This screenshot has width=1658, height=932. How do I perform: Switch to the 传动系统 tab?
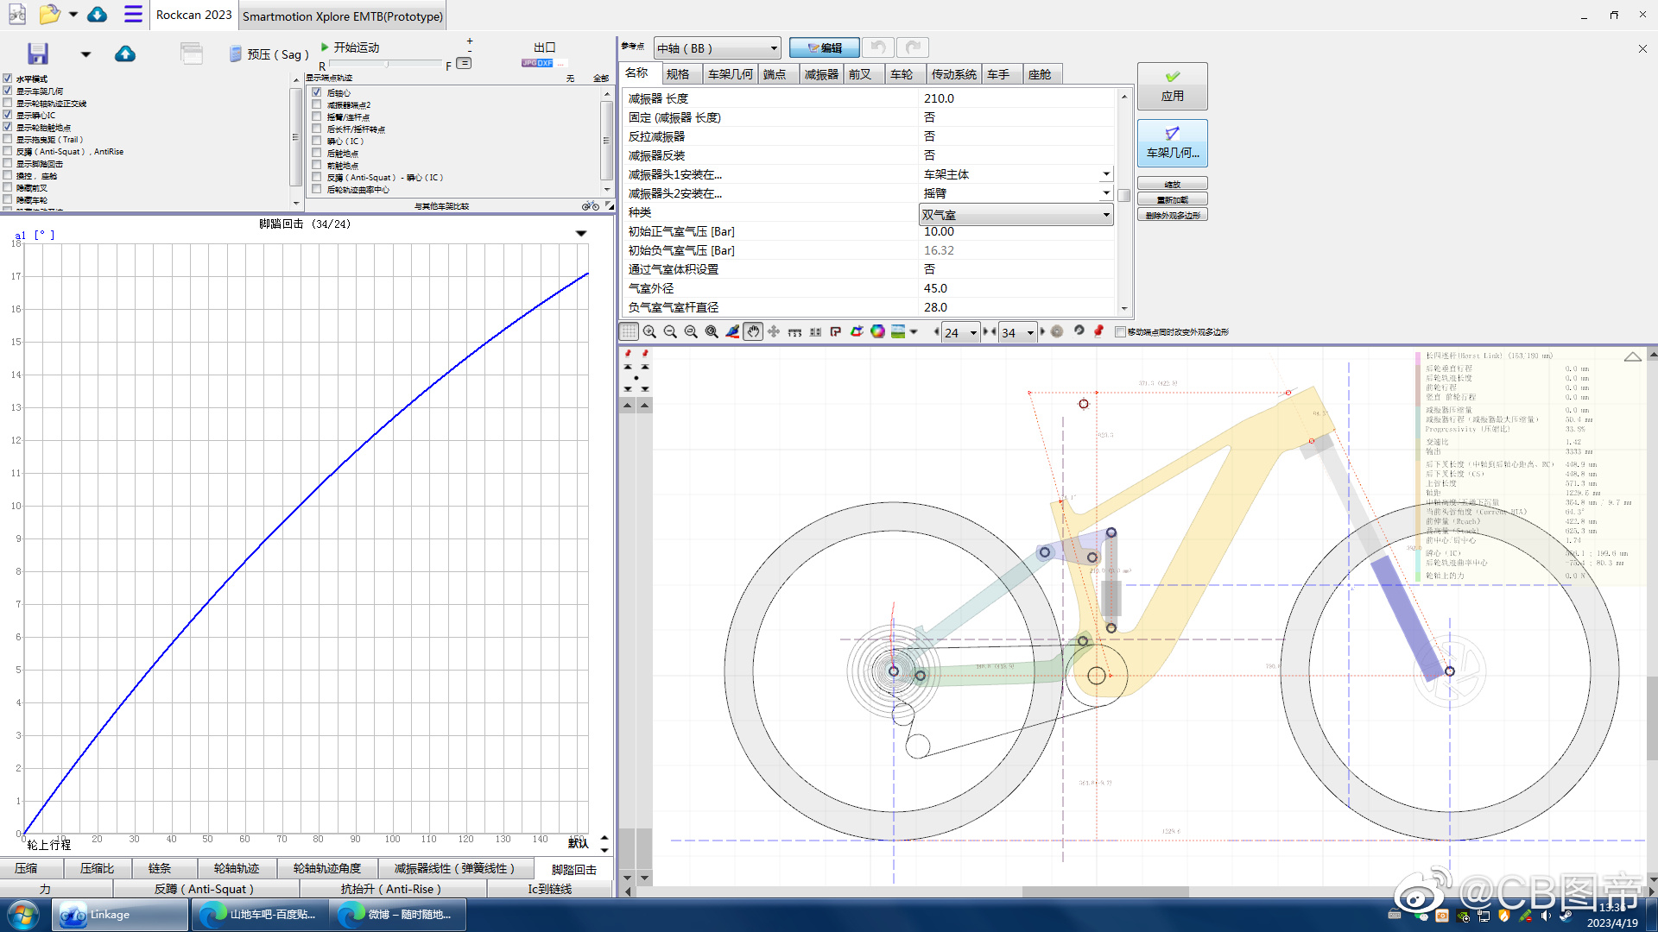[954, 74]
